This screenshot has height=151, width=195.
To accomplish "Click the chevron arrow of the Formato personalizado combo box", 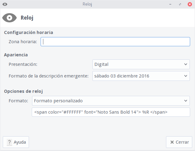I will coord(186,101).
